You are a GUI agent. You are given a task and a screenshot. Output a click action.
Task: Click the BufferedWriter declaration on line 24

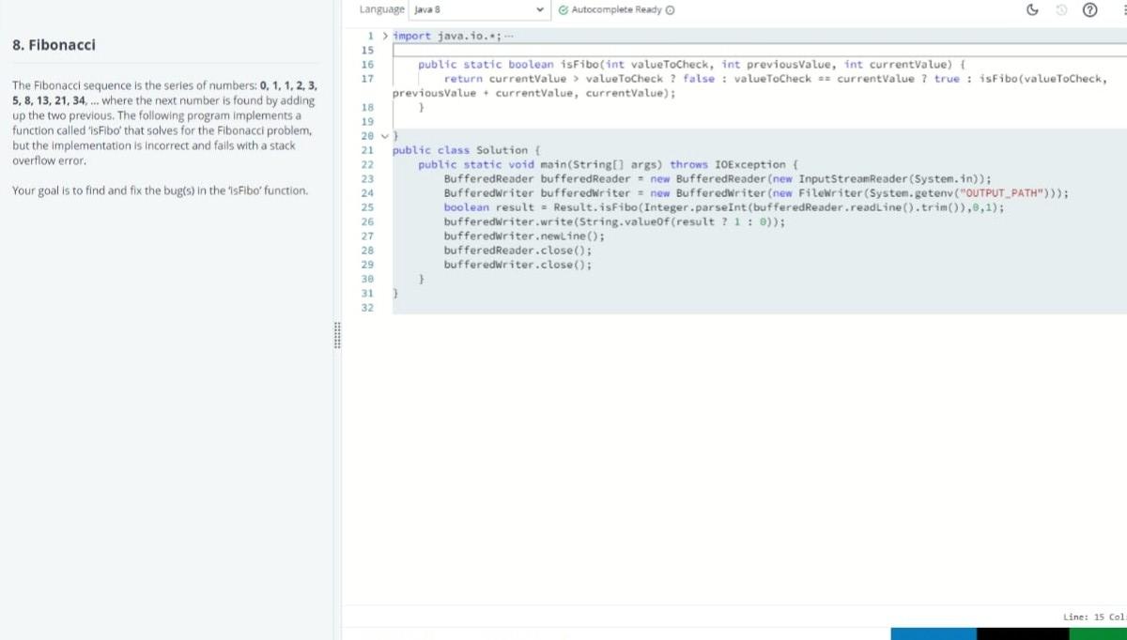[x=756, y=193]
